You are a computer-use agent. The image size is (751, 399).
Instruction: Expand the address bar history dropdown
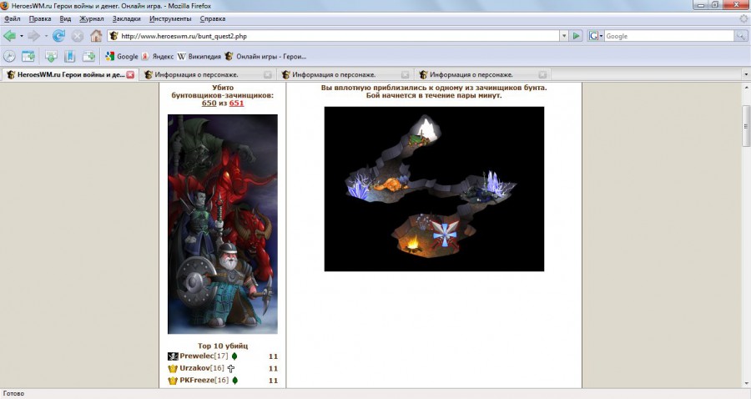pos(562,36)
